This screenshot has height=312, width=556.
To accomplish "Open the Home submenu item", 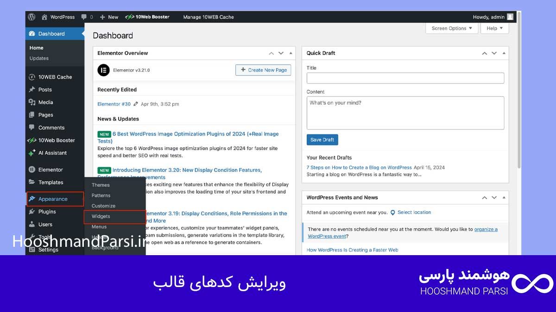I will pyautogui.click(x=37, y=48).
